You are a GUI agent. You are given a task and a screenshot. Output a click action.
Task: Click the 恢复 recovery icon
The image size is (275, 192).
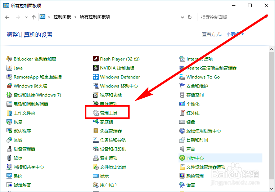9,122
